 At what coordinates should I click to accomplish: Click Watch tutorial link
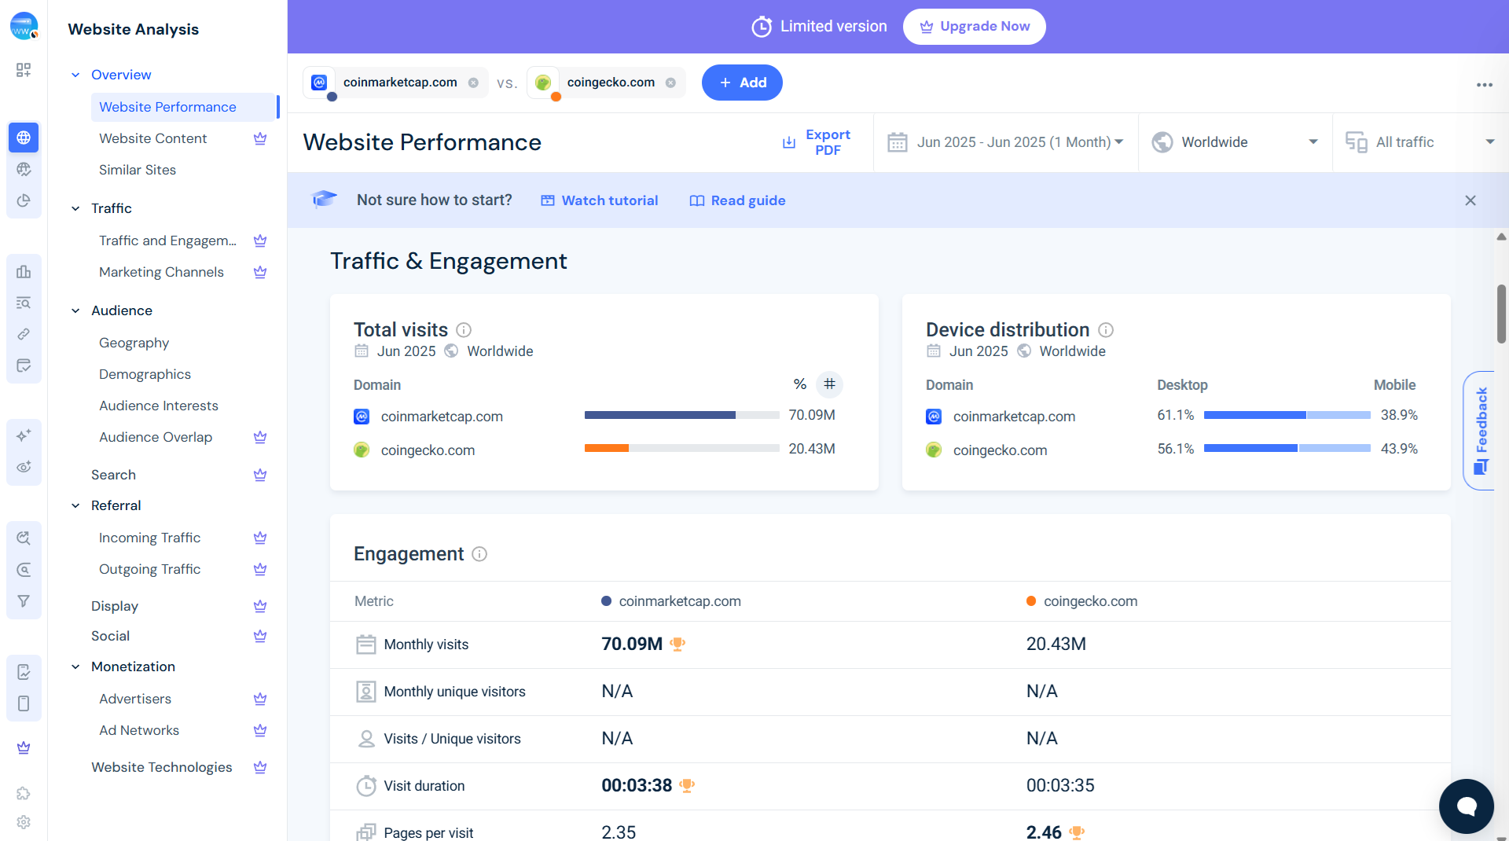click(x=599, y=200)
